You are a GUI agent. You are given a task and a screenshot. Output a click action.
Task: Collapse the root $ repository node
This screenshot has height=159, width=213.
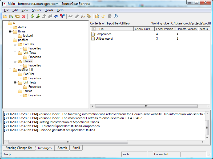[x=5, y=23]
